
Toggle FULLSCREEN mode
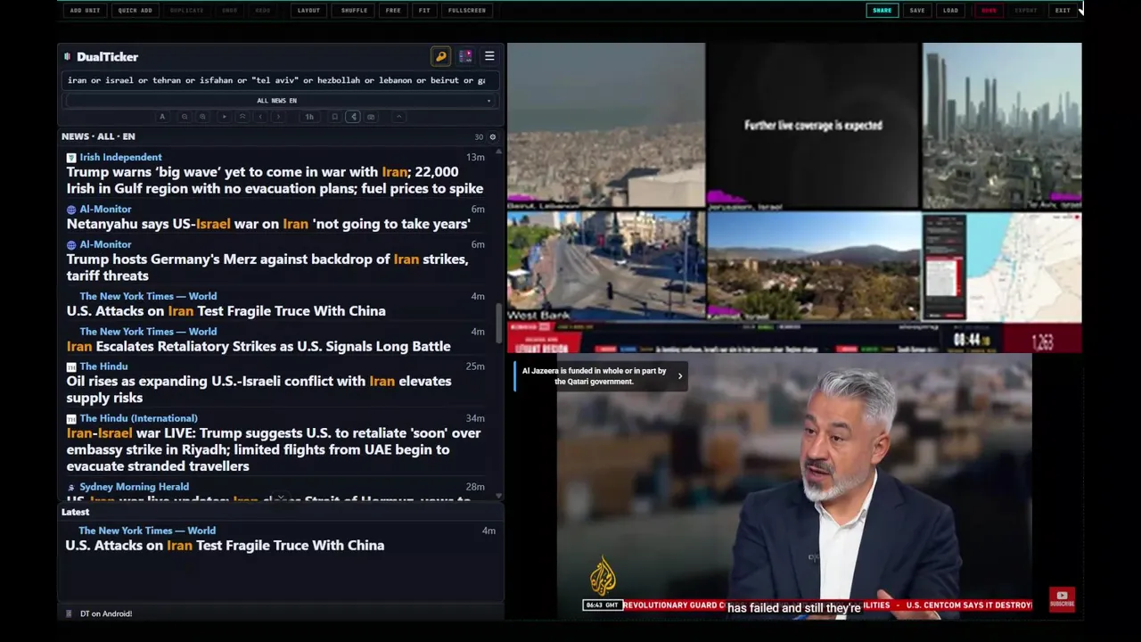coord(467,11)
